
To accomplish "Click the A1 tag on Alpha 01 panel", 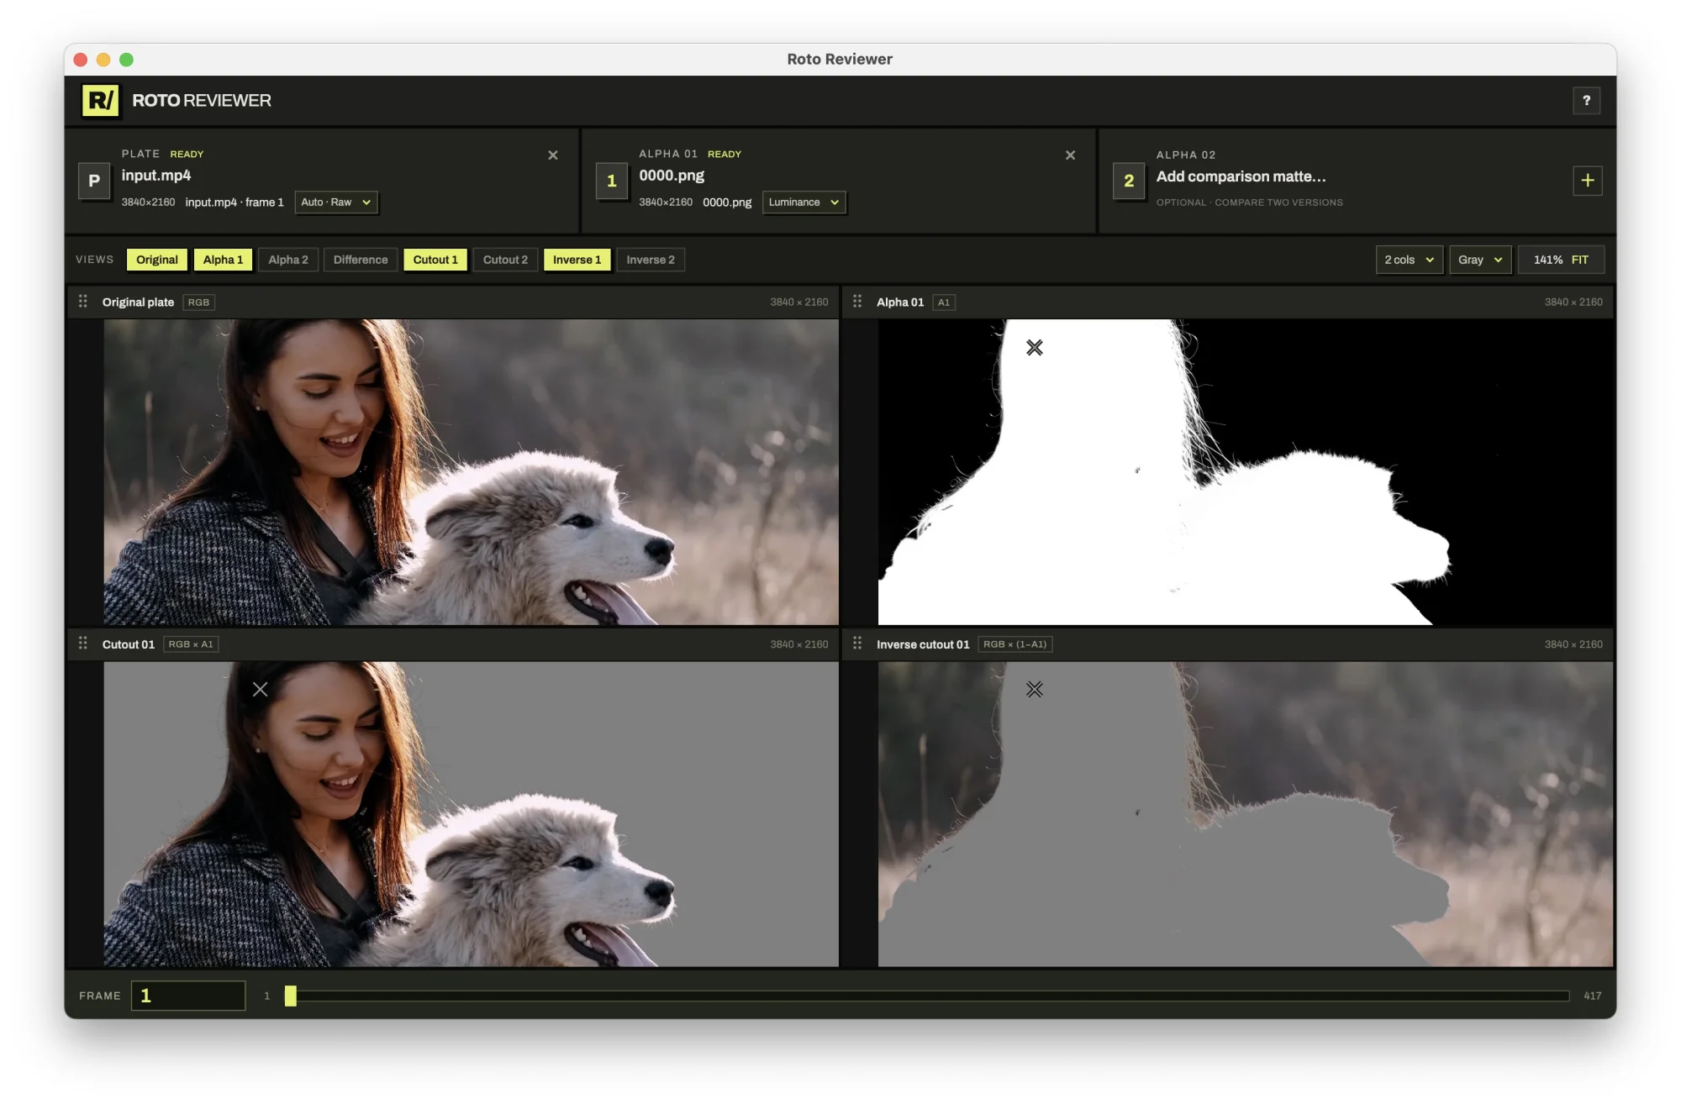I will 944,302.
